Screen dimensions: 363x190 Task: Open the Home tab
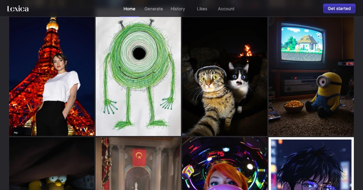point(129,9)
